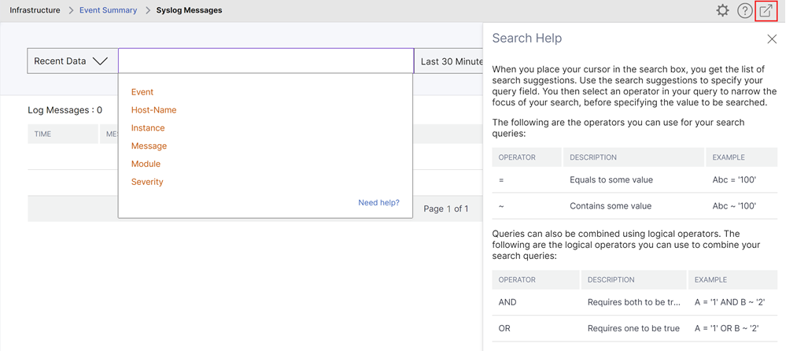Screen dimensions: 786x351
Task: Click the Contains some value description
Action: pos(611,205)
